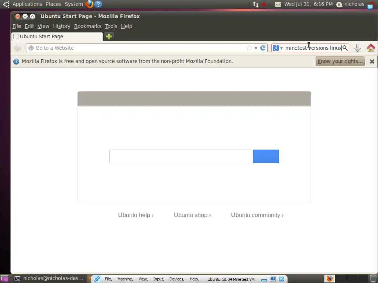
Task: Open the nicholas user menu in top panel
Action: 354,4
